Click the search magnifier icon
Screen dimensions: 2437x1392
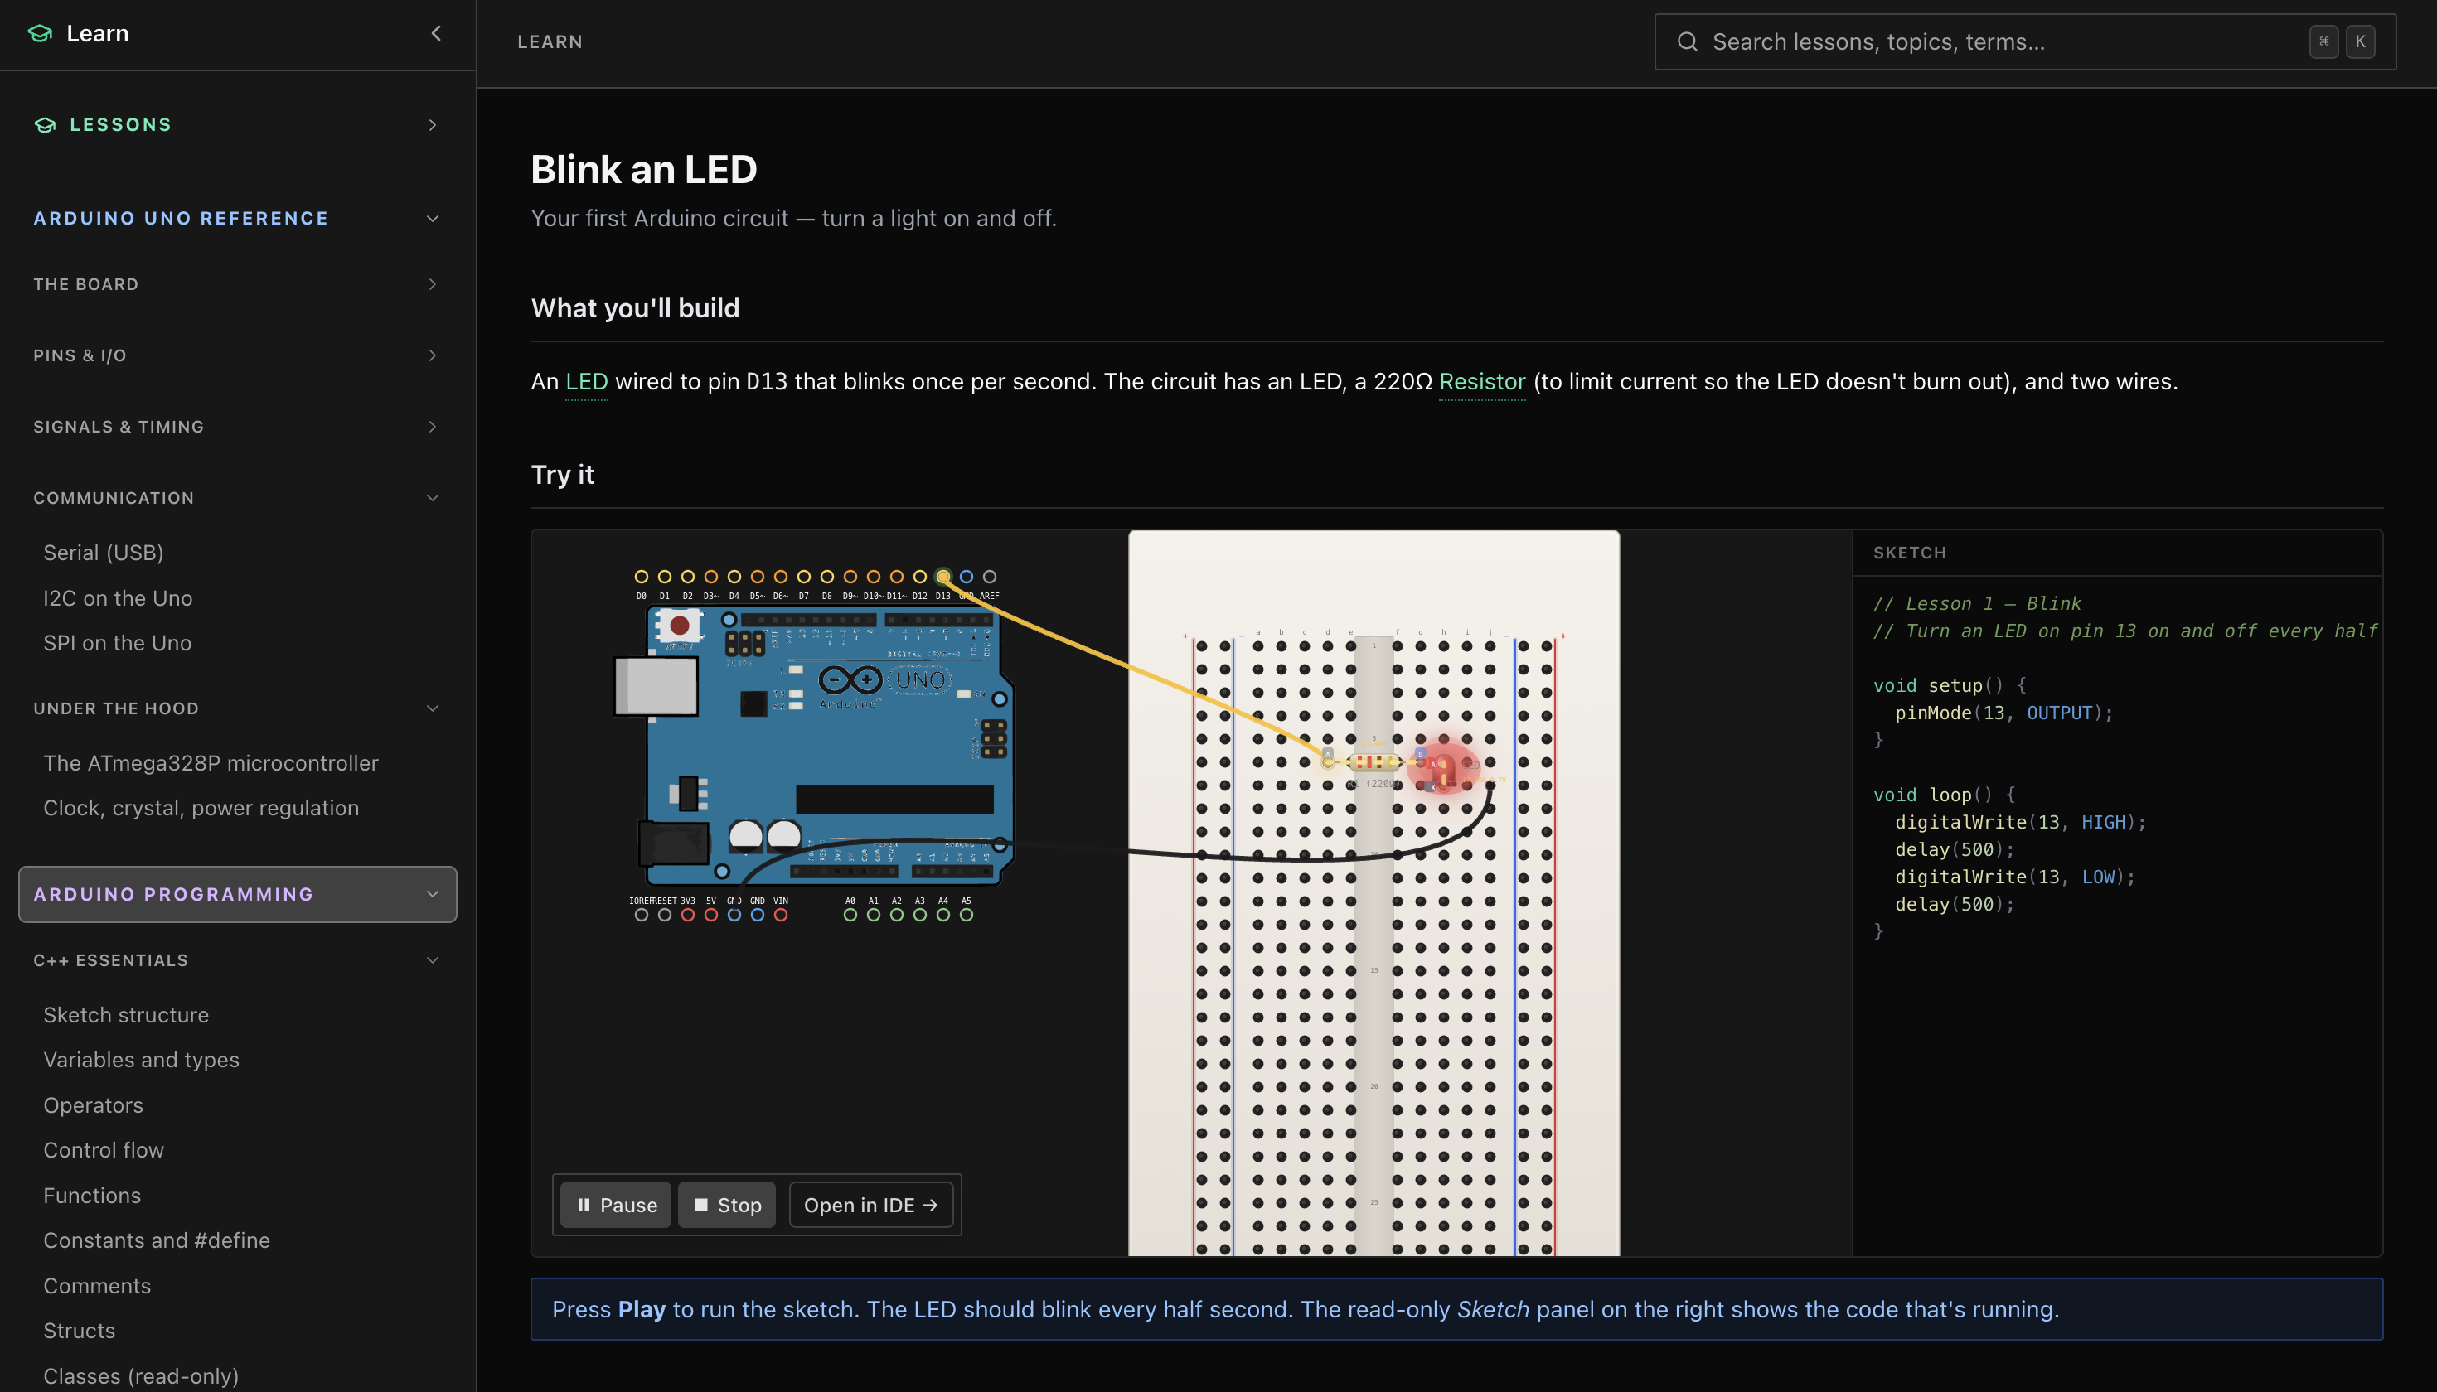click(1687, 42)
